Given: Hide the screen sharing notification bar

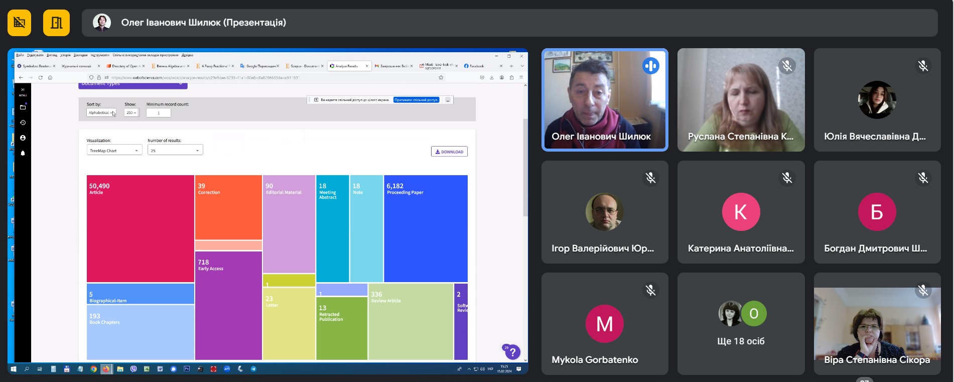Looking at the screenshot, I should pyautogui.click(x=448, y=100).
